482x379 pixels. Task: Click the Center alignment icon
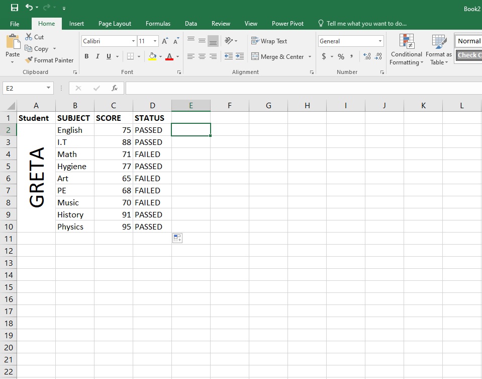(x=202, y=56)
